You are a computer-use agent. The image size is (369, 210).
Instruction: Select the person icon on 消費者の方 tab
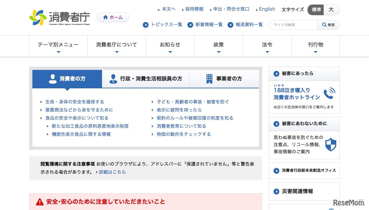(52, 78)
